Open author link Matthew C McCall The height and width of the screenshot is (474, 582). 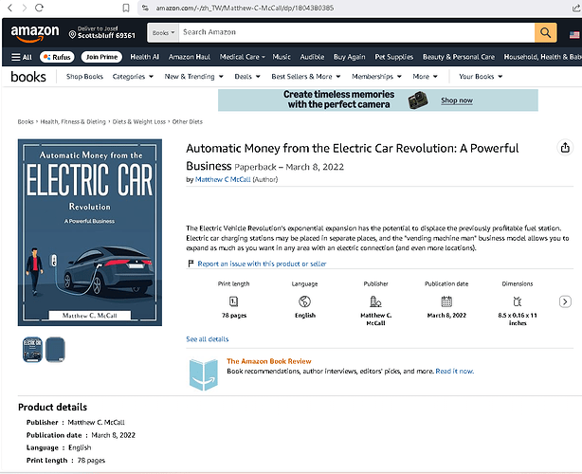pos(223,180)
